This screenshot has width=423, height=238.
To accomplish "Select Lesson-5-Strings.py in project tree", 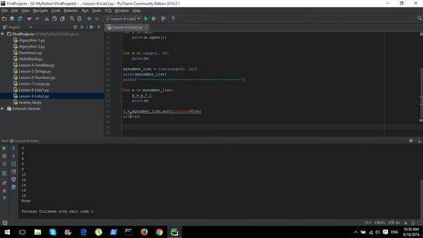I will 35,71.
